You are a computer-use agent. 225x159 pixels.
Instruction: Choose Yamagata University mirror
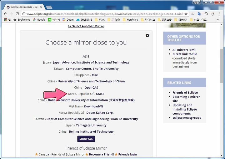point(91,125)
